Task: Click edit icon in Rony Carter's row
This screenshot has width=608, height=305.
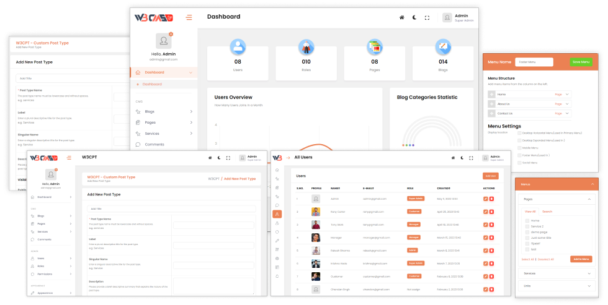Action: pyautogui.click(x=485, y=212)
